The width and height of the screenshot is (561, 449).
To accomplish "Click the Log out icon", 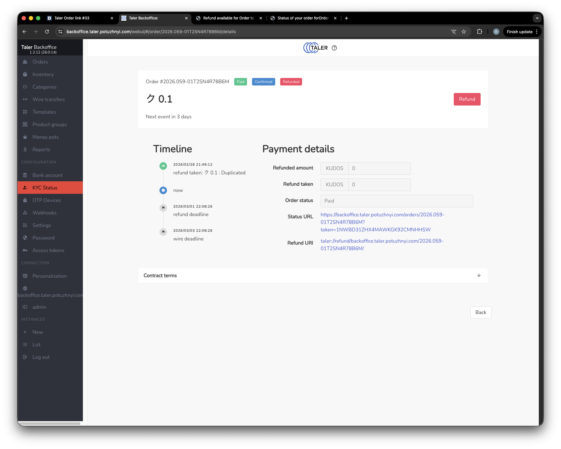I will (25, 357).
